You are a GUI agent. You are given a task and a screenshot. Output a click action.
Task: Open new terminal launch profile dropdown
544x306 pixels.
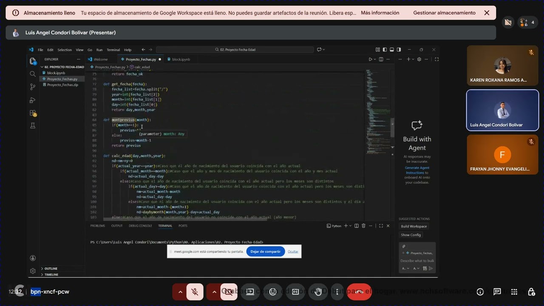coord(350,226)
